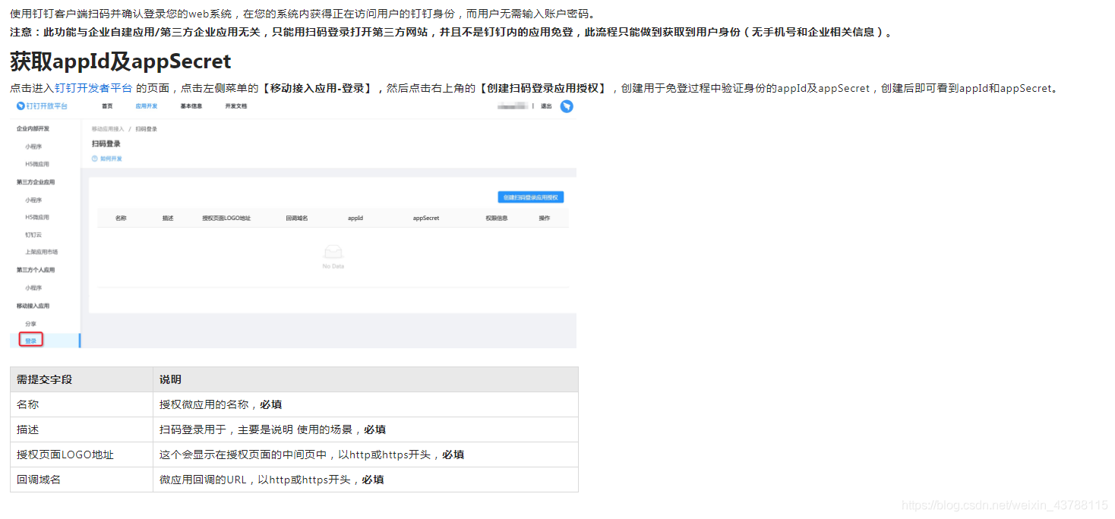
Task: Click the 获取appId及appSecret heading
Action: [x=120, y=61]
